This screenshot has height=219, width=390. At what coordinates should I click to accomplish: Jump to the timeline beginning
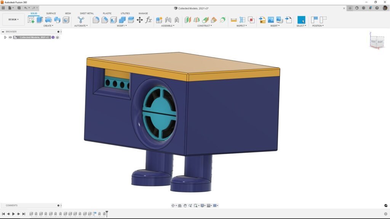tap(3, 214)
